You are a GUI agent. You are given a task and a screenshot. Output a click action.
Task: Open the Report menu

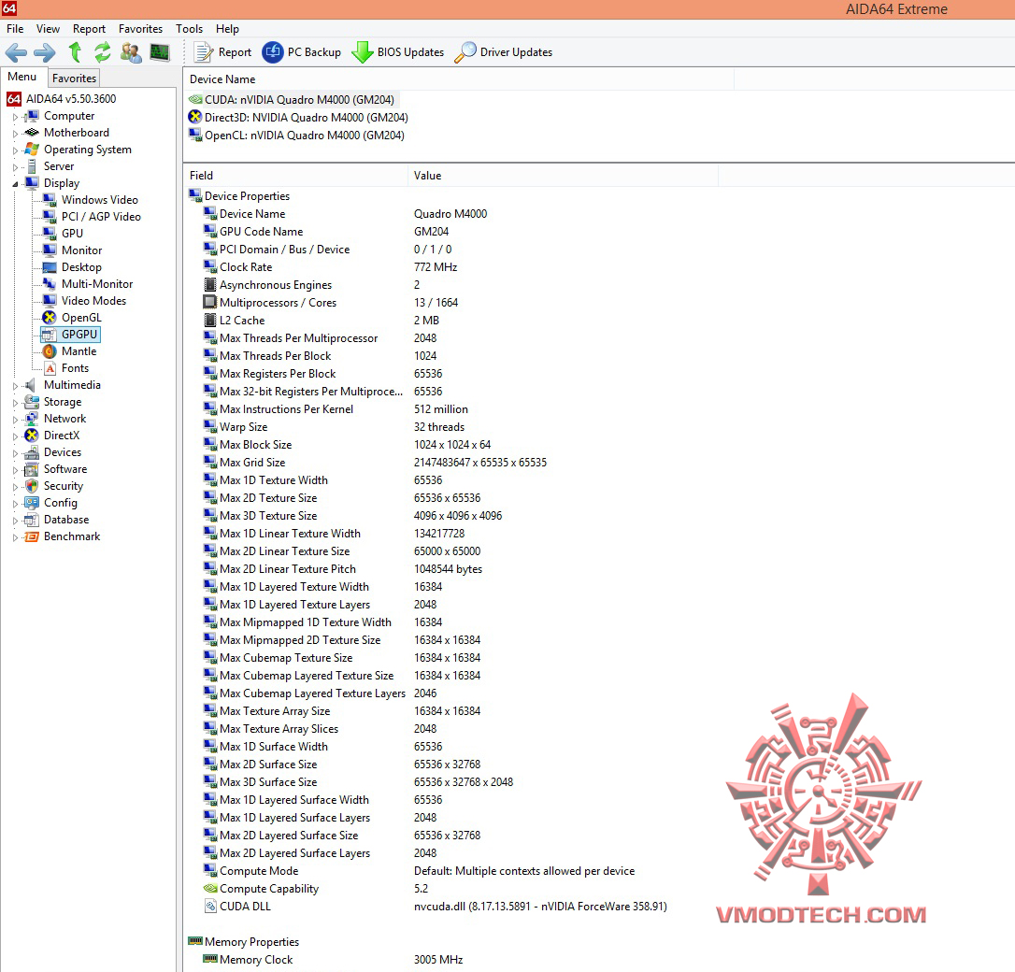(x=89, y=28)
